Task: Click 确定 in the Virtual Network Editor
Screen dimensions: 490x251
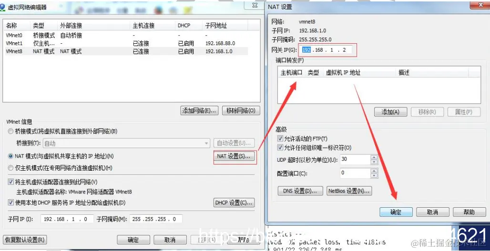Action: [133, 240]
